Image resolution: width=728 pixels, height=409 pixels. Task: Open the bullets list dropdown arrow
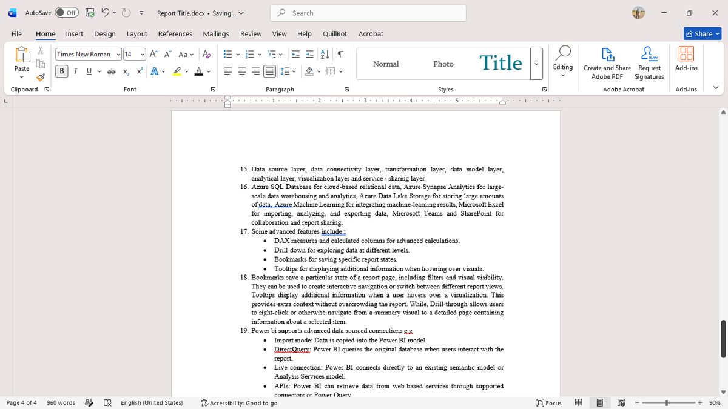(x=237, y=54)
